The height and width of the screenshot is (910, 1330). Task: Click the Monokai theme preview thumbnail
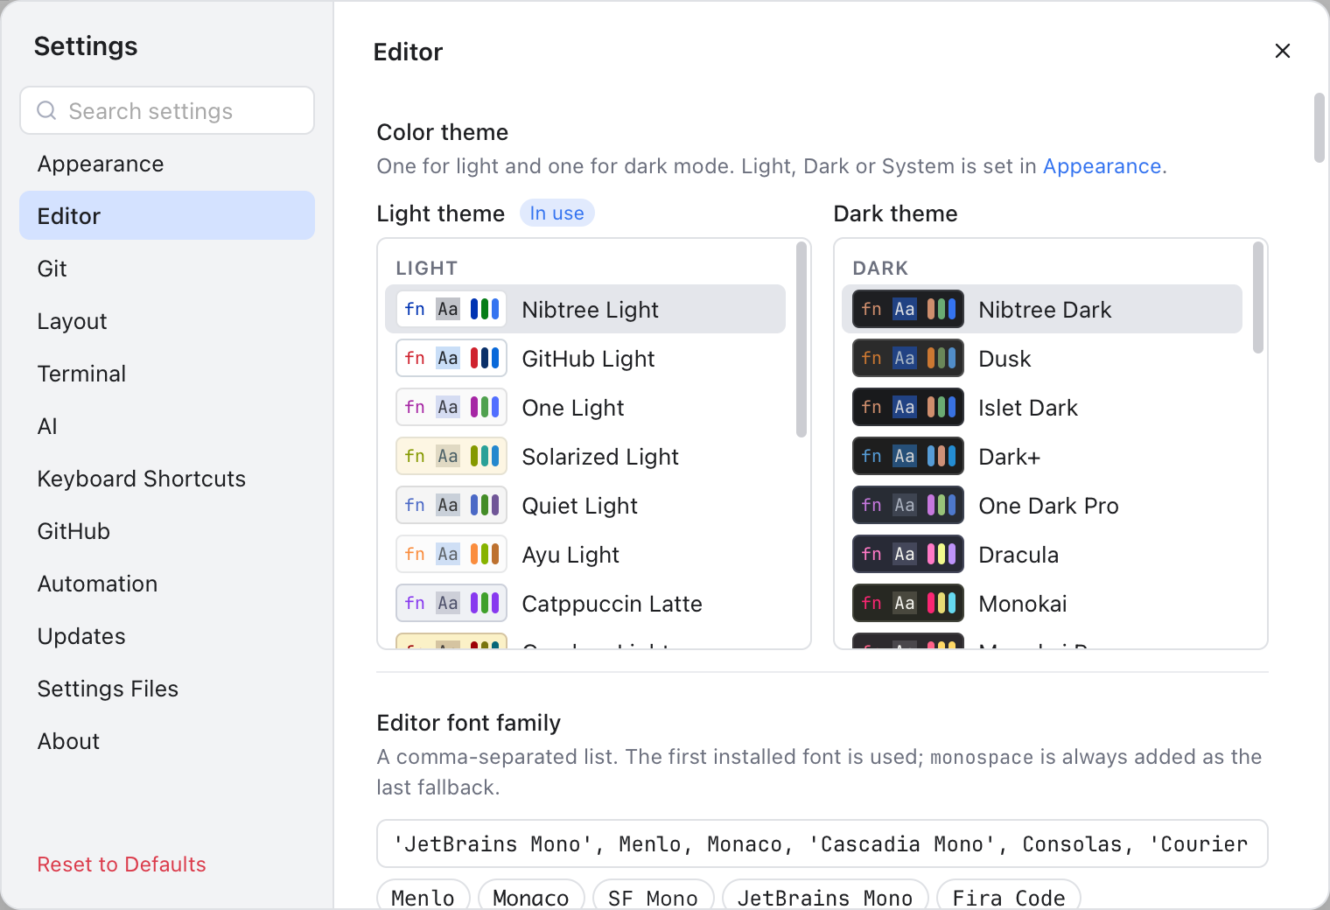pos(908,603)
